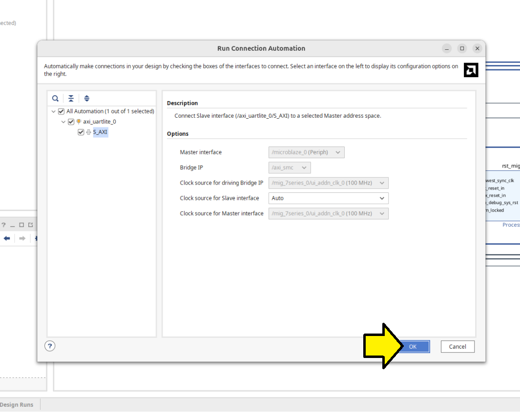This screenshot has height=419, width=520.
Task: Click the Master interface combo box
Action: [306, 152]
